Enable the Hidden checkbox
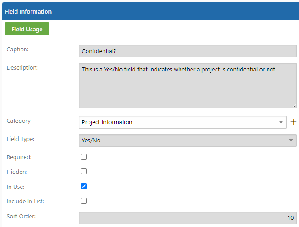 tap(83, 172)
